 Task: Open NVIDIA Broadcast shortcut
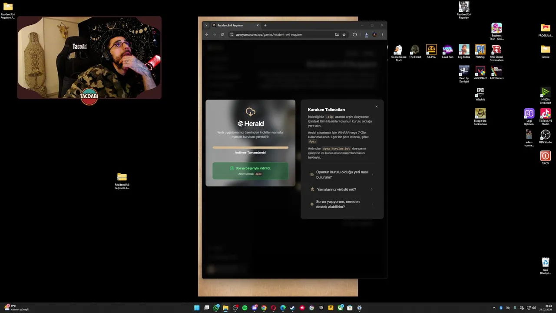[x=546, y=95]
